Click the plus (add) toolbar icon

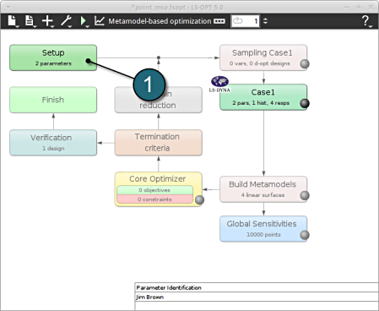click(x=47, y=21)
